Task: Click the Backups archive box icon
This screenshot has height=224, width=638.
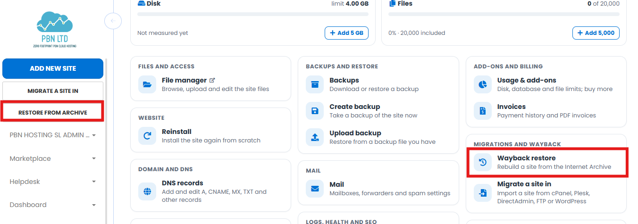Action: [x=315, y=84]
